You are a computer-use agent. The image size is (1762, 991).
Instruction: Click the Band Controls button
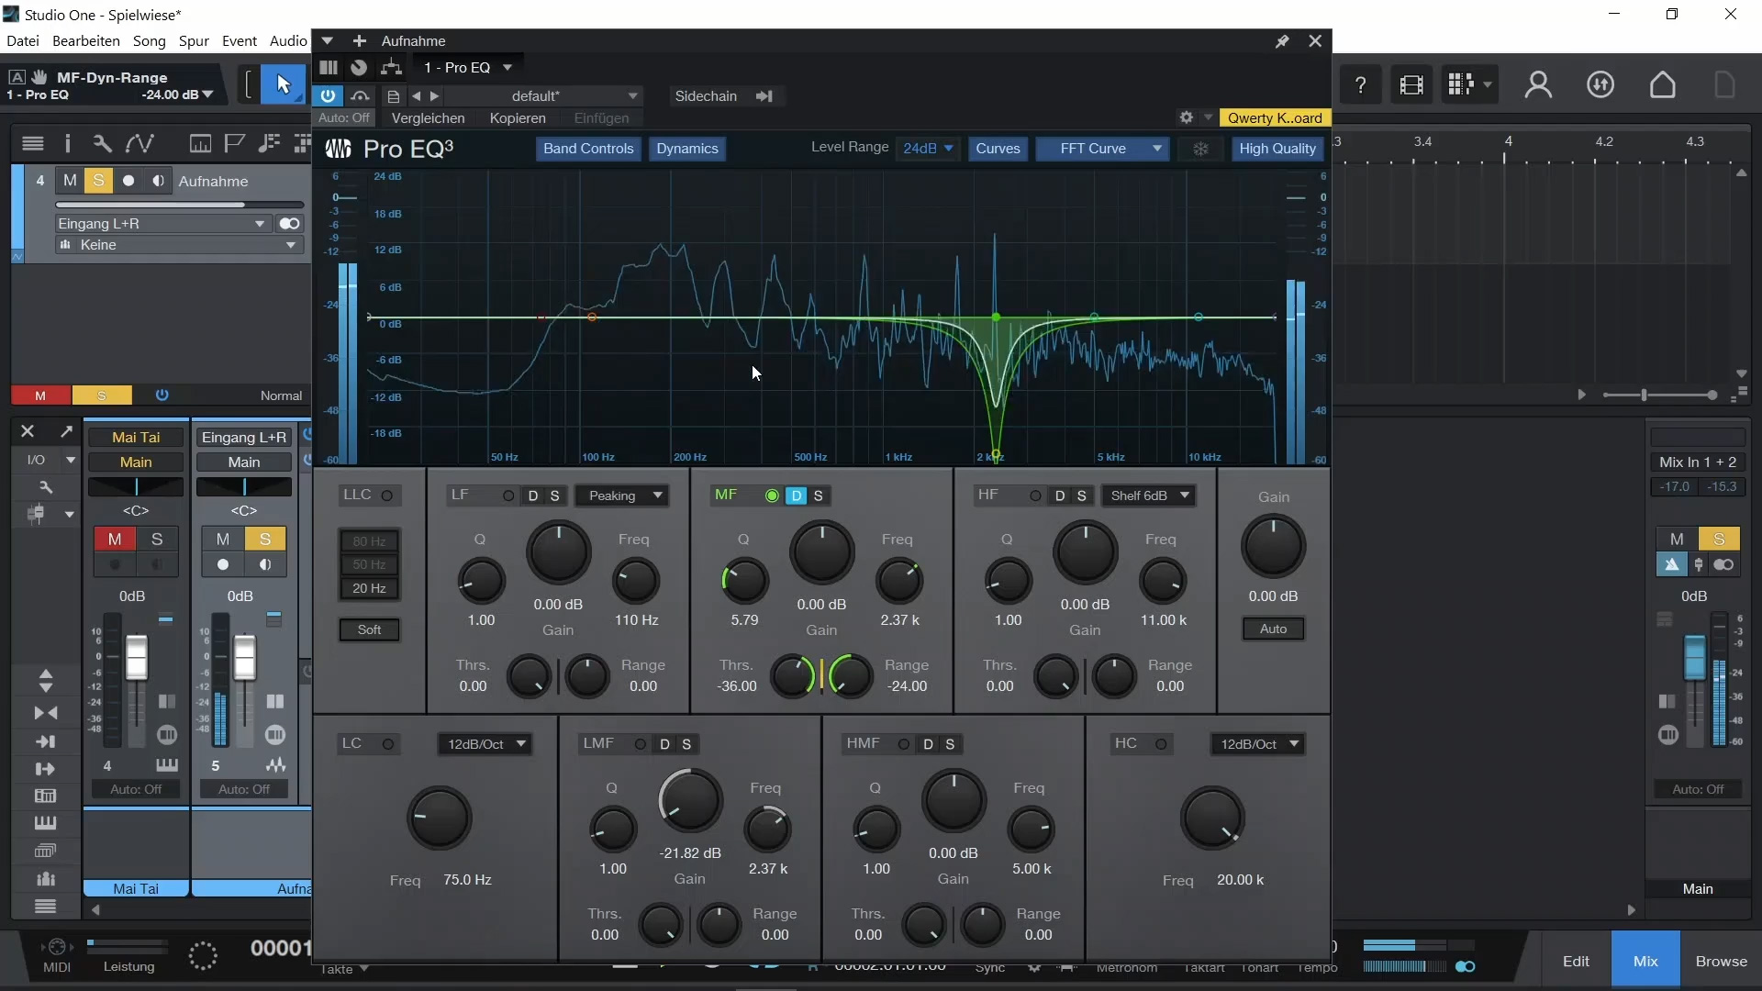[588, 149]
